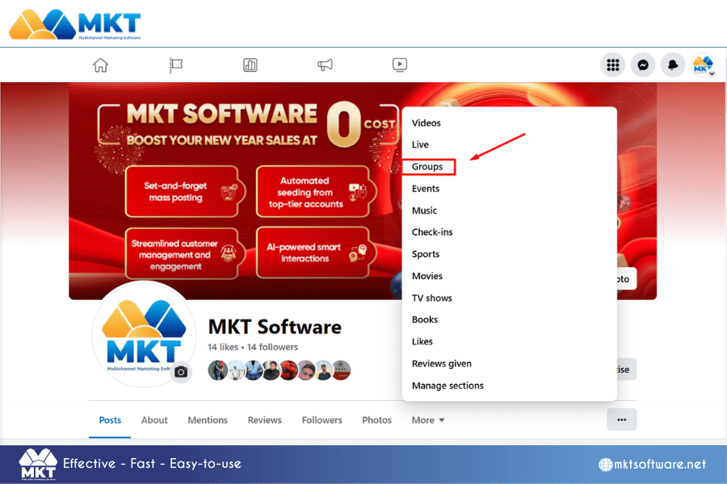Select Reviews given in the menu

click(441, 364)
